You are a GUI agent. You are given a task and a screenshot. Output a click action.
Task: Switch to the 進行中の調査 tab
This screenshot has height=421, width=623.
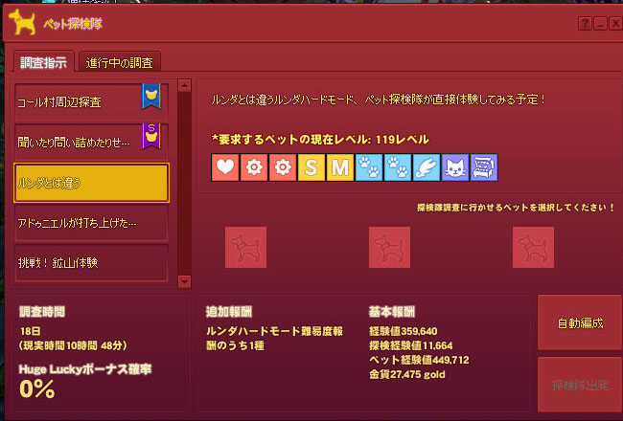[119, 62]
